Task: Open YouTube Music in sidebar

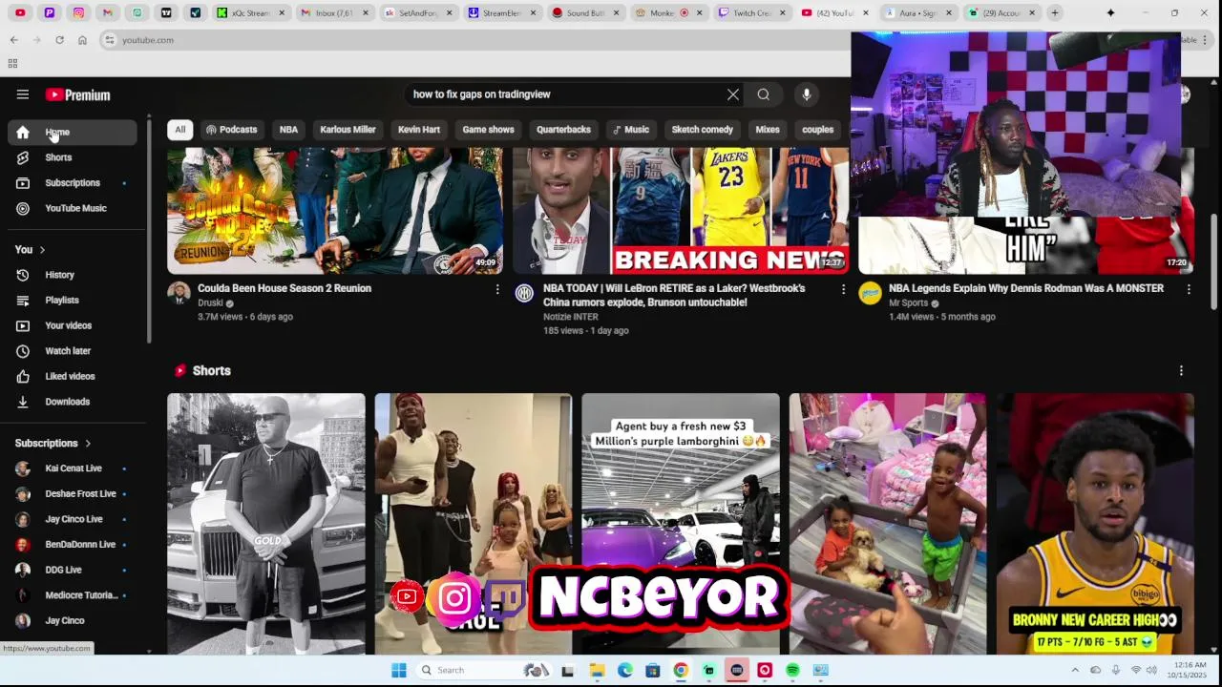Action: (73, 208)
